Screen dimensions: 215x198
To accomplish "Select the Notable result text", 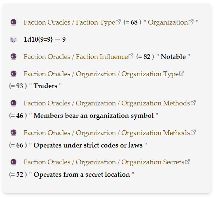I will [x=173, y=57].
